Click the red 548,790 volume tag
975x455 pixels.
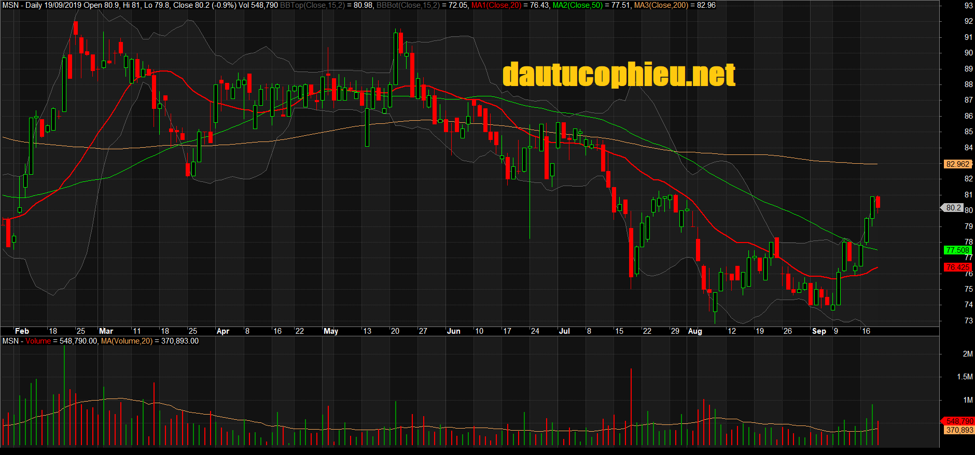tap(959, 421)
